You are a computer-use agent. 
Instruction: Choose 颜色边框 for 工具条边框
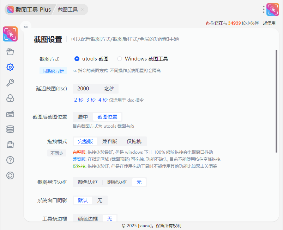[88, 219]
